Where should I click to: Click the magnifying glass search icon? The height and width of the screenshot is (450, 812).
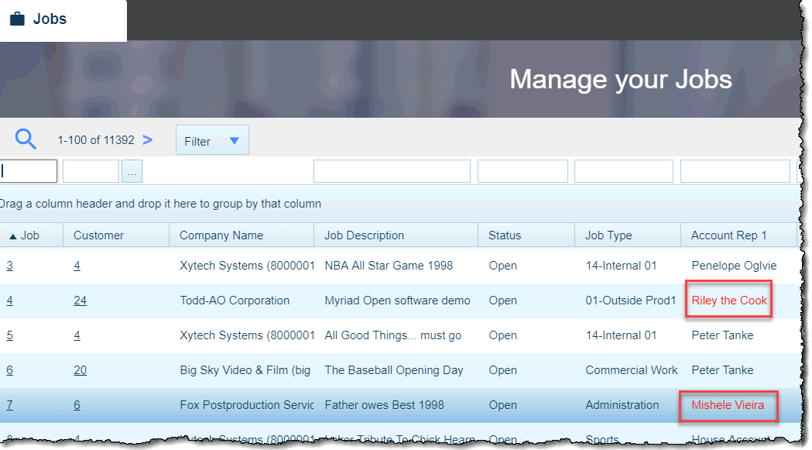pyautogui.click(x=26, y=139)
